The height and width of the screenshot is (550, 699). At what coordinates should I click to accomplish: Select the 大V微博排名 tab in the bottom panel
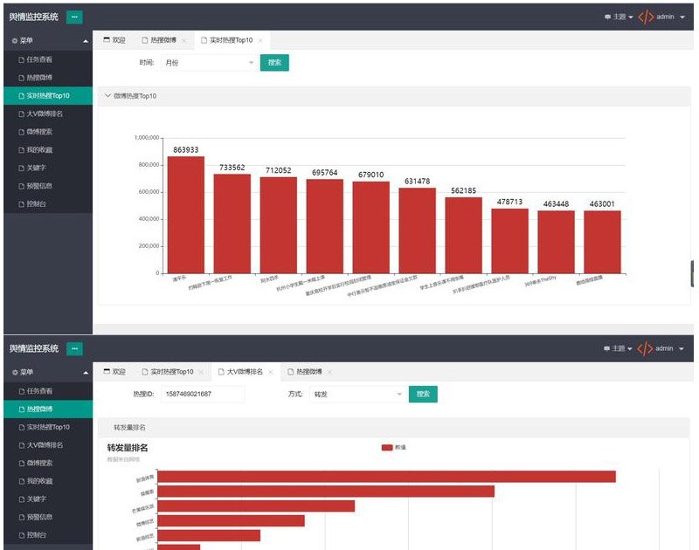[x=241, y=371]
